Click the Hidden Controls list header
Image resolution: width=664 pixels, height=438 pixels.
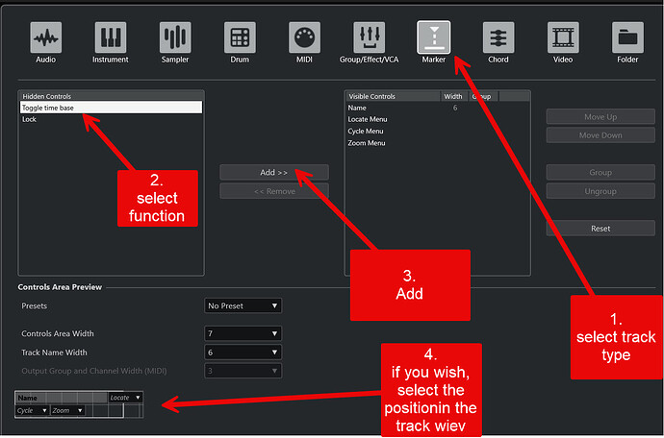click(x=111, y=96)
